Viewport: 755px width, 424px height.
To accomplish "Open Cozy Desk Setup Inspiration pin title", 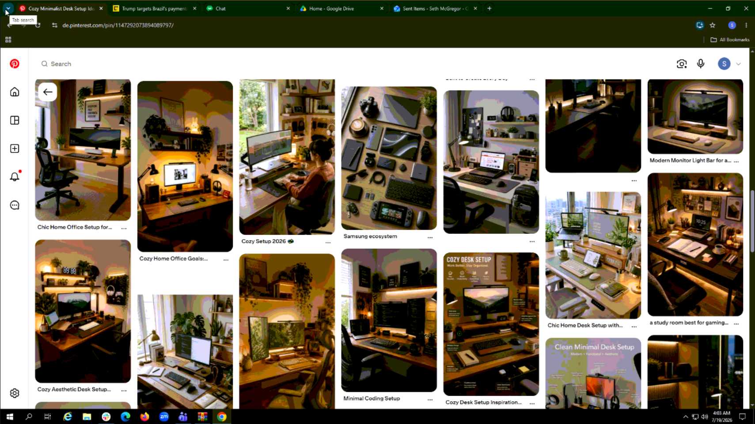I will point(483,402).
